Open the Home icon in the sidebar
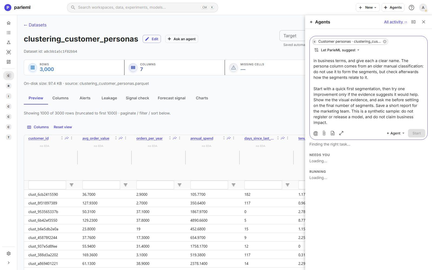432x270 pixels. pyautogui.click(x=9, y=23)
